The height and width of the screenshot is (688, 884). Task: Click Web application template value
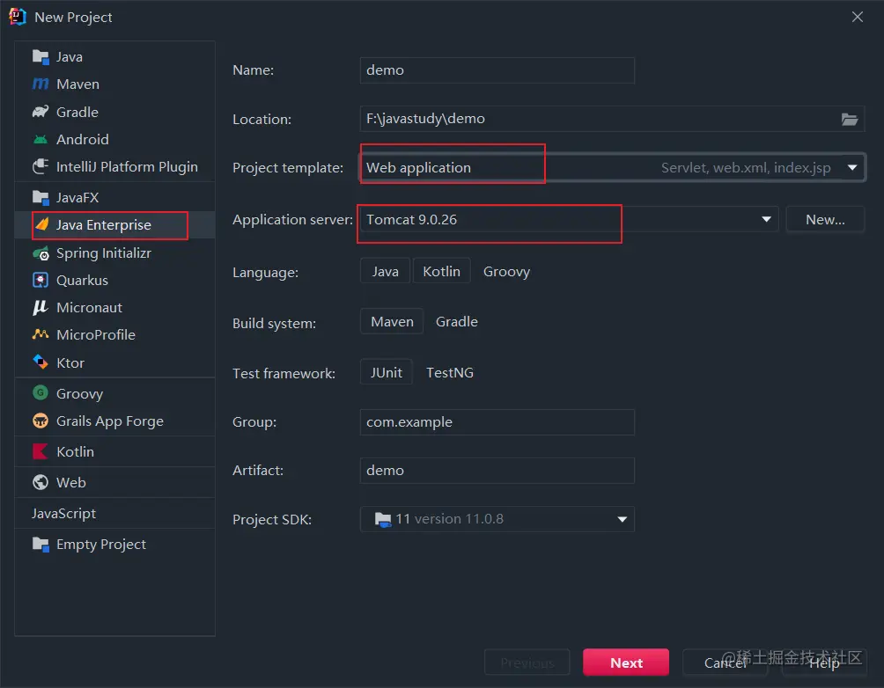coord(418,168)
